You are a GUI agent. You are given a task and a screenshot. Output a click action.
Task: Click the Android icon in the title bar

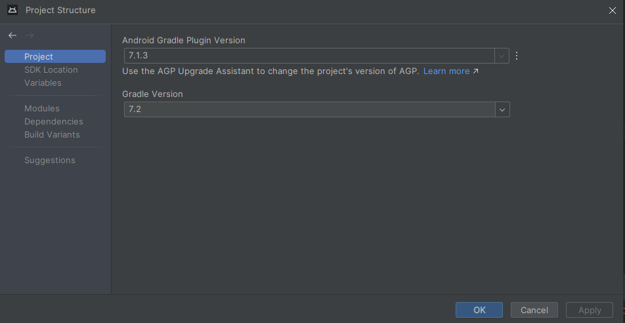12,10
